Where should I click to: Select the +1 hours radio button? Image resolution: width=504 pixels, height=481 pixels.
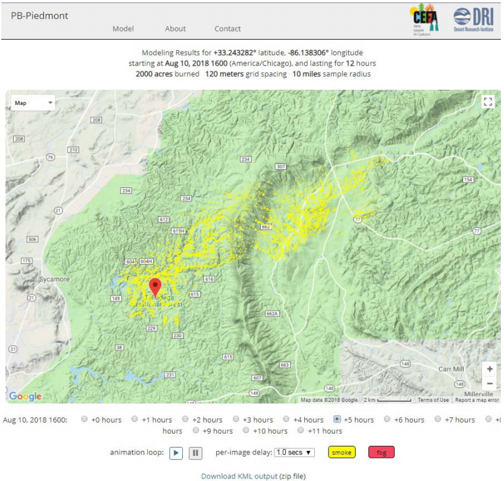pyautogui.click(x=134, y=419)
